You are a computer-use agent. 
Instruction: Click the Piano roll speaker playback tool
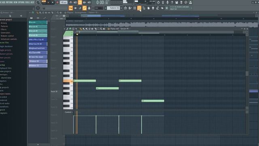coord(104,29)
